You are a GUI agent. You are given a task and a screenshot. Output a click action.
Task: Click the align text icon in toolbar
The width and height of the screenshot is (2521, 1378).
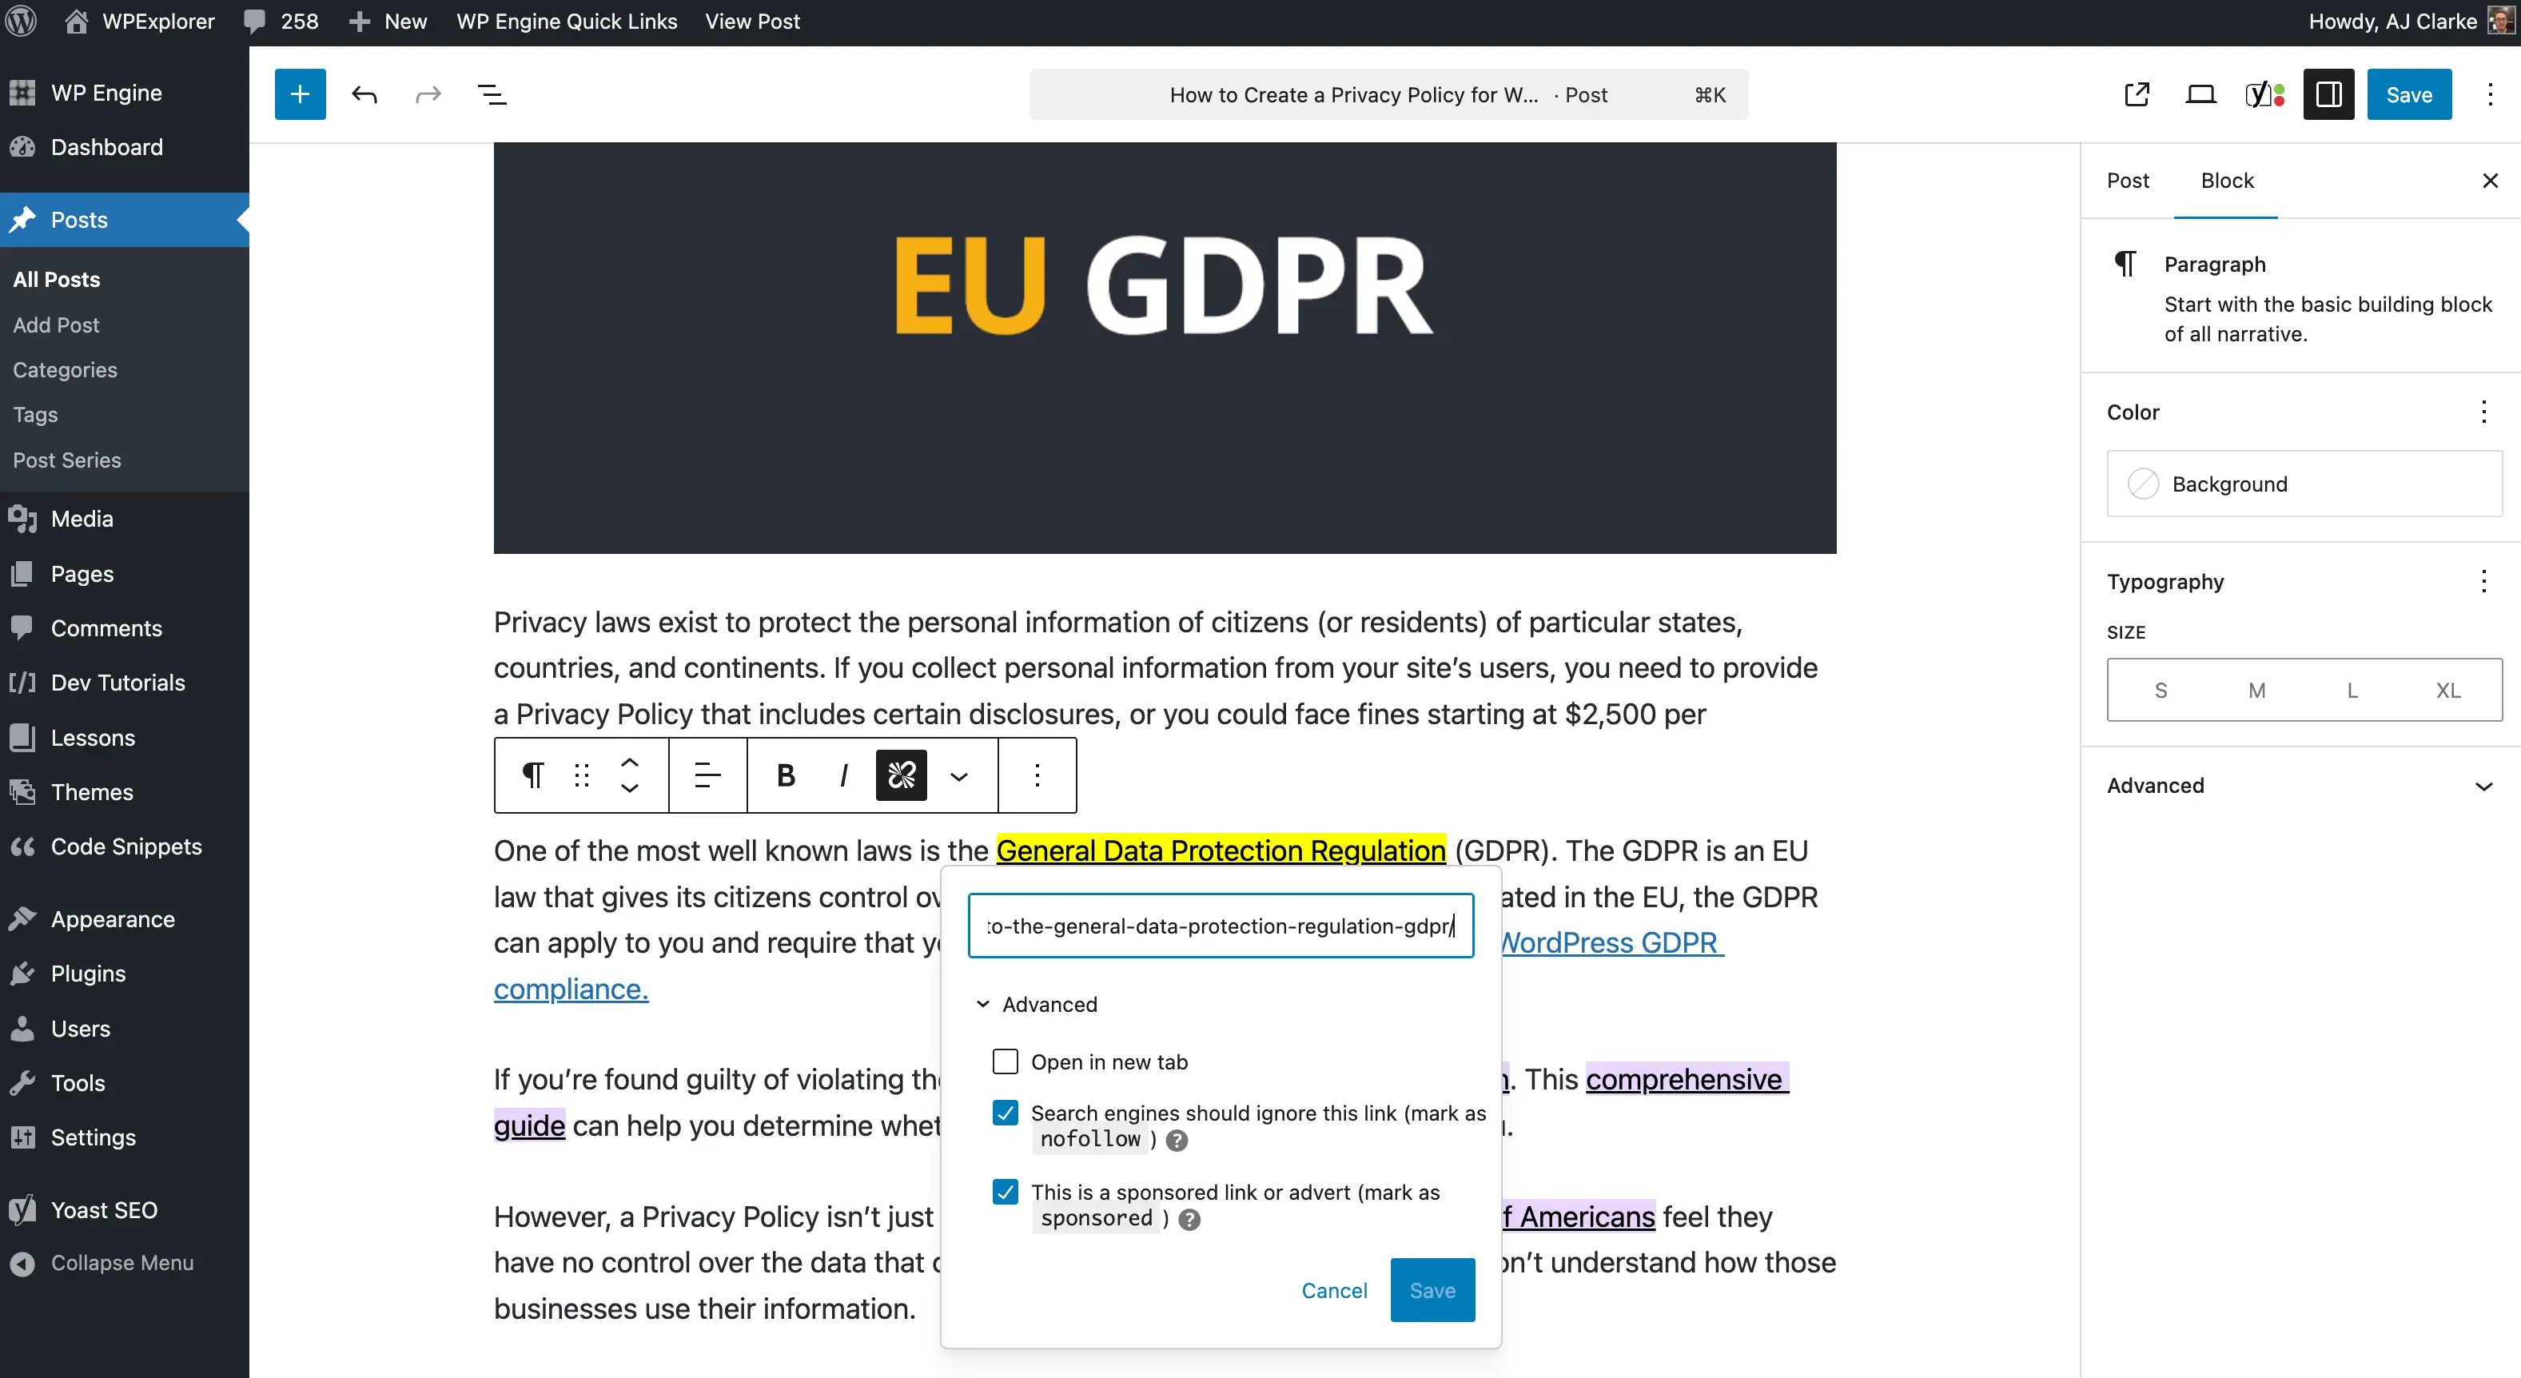click(707, 775)
